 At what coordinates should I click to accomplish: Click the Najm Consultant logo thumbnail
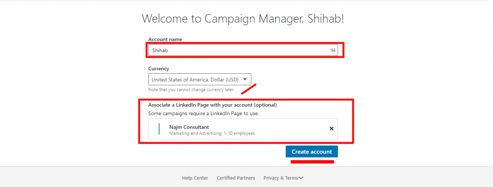pos(159,129)
